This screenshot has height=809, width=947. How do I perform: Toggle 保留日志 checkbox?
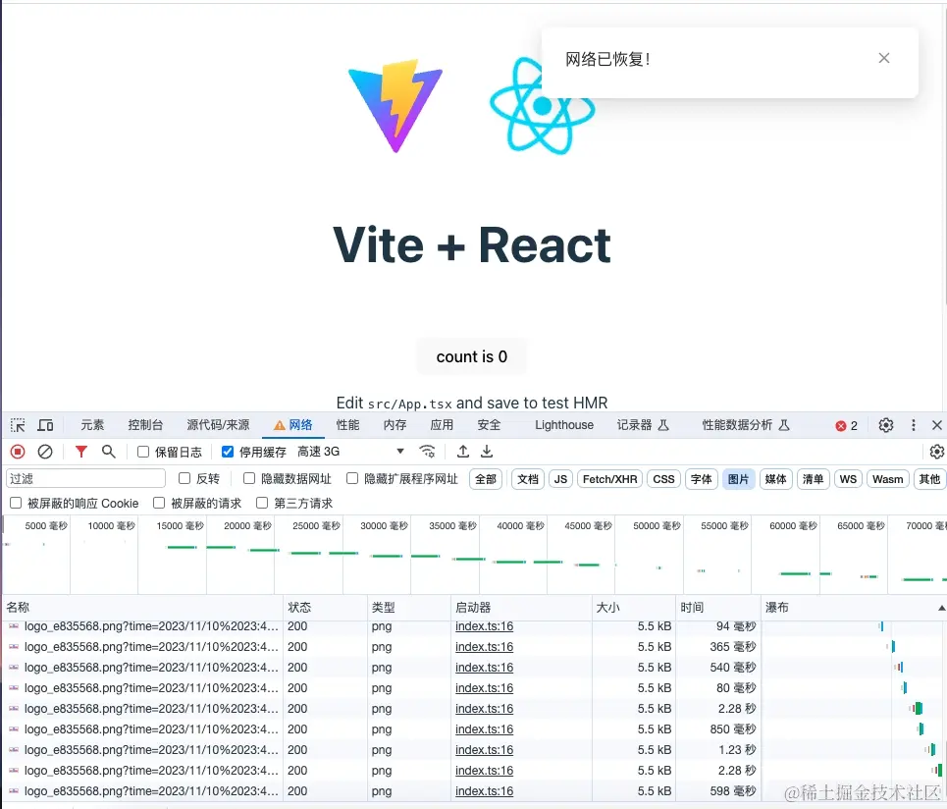[143, 452]
